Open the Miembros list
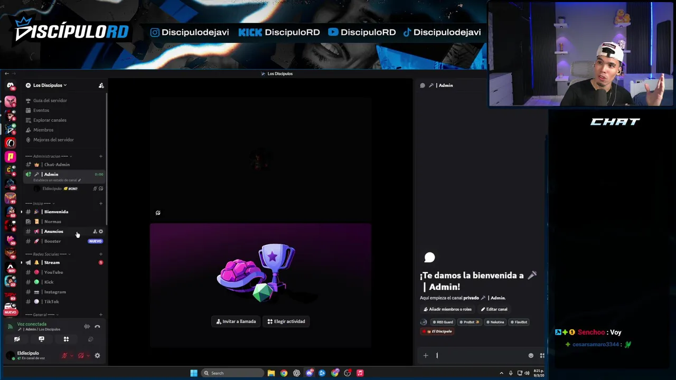The height and width of the screenshot is (380, 676). pos(43,130)
